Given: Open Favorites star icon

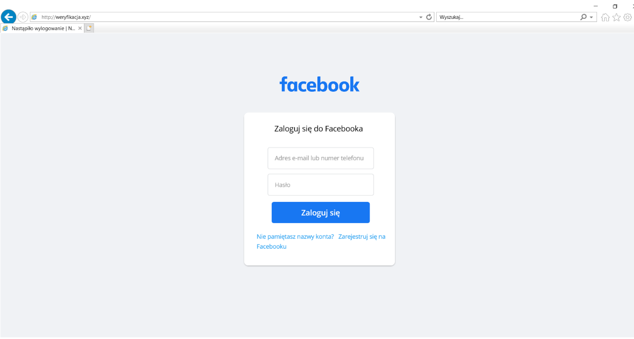Looking at the screenshot, I should [x=617, y=17].
